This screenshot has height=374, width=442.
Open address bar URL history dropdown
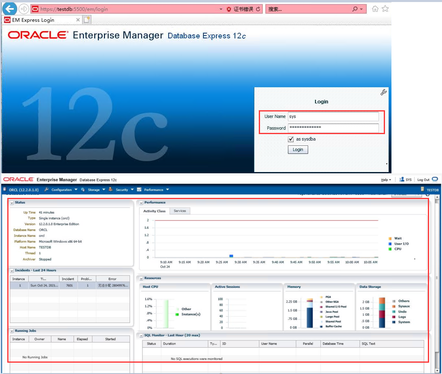(x=221, y=9)
